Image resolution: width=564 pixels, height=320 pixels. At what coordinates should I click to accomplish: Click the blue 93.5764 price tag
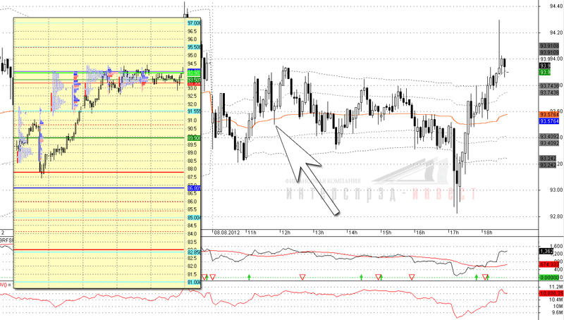pos(549,121)
